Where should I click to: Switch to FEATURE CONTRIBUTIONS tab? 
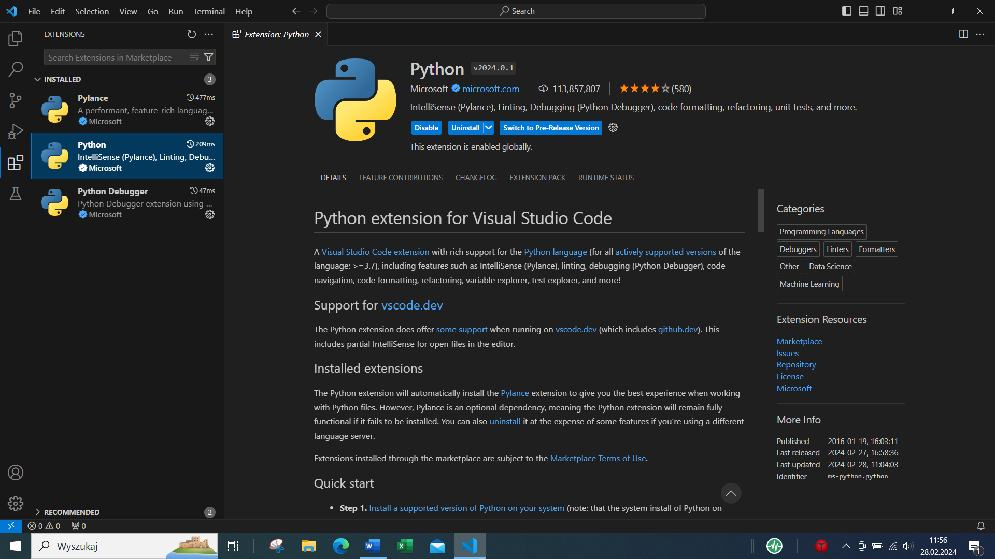pyautogui.click(x=401, y=178)
